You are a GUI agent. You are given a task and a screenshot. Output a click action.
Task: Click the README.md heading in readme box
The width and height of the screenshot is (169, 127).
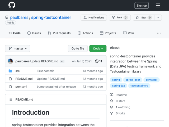click(24, 99)
